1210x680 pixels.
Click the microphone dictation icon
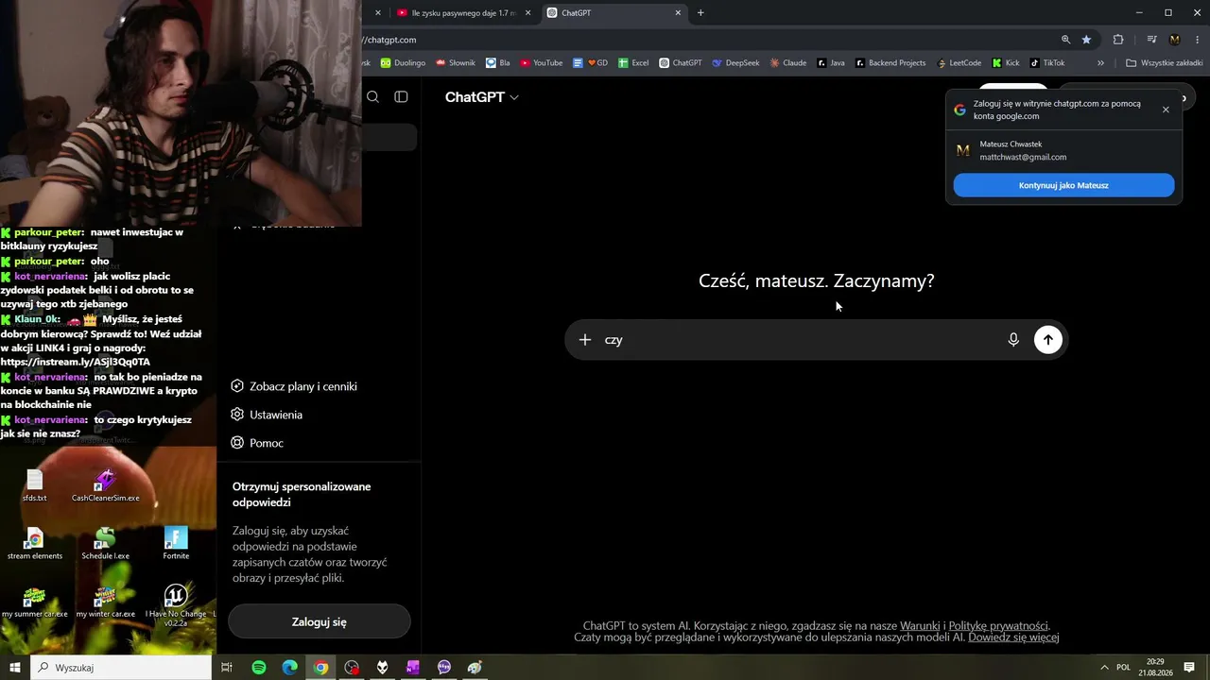[x=1013, y=340]
